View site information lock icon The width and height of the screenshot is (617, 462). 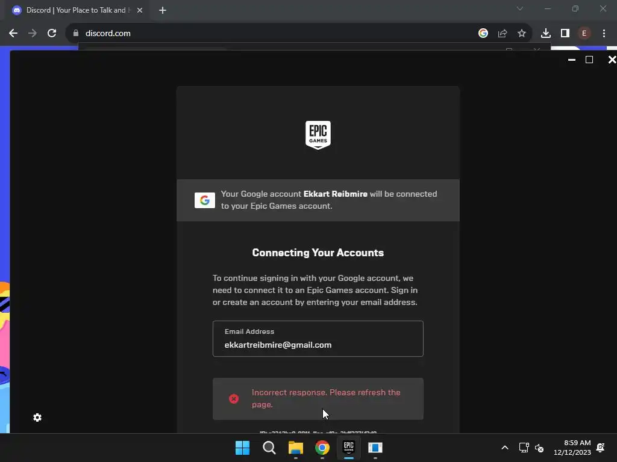(x=76, y=33)
